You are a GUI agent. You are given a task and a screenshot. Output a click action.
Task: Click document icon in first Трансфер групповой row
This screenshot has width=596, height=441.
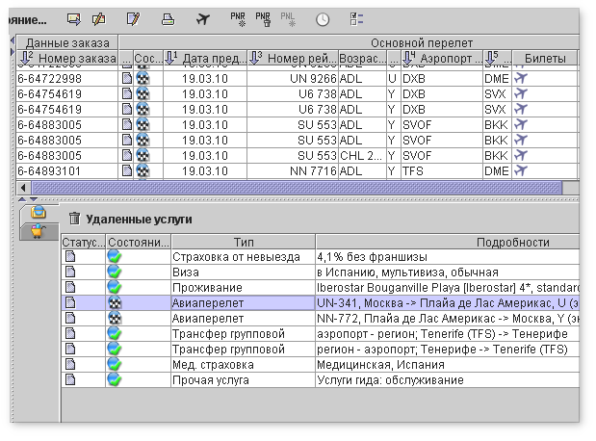70,333
